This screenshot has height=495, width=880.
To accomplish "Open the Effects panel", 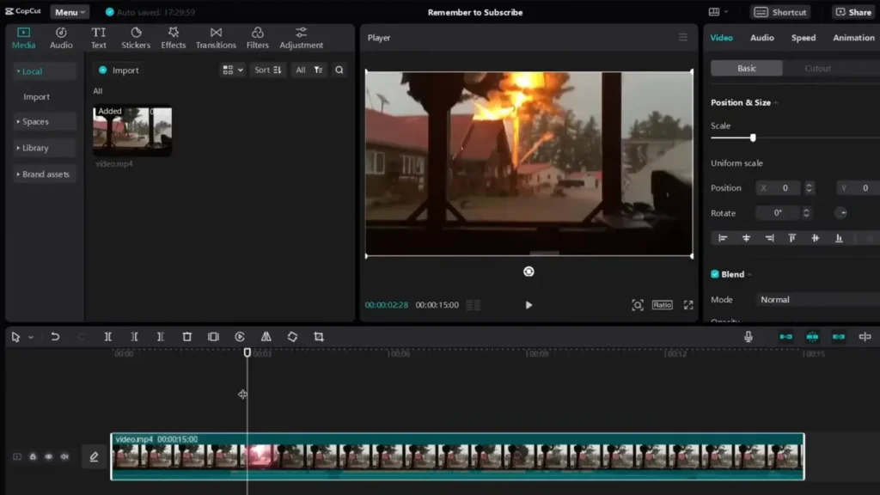I will click(174, 38).
